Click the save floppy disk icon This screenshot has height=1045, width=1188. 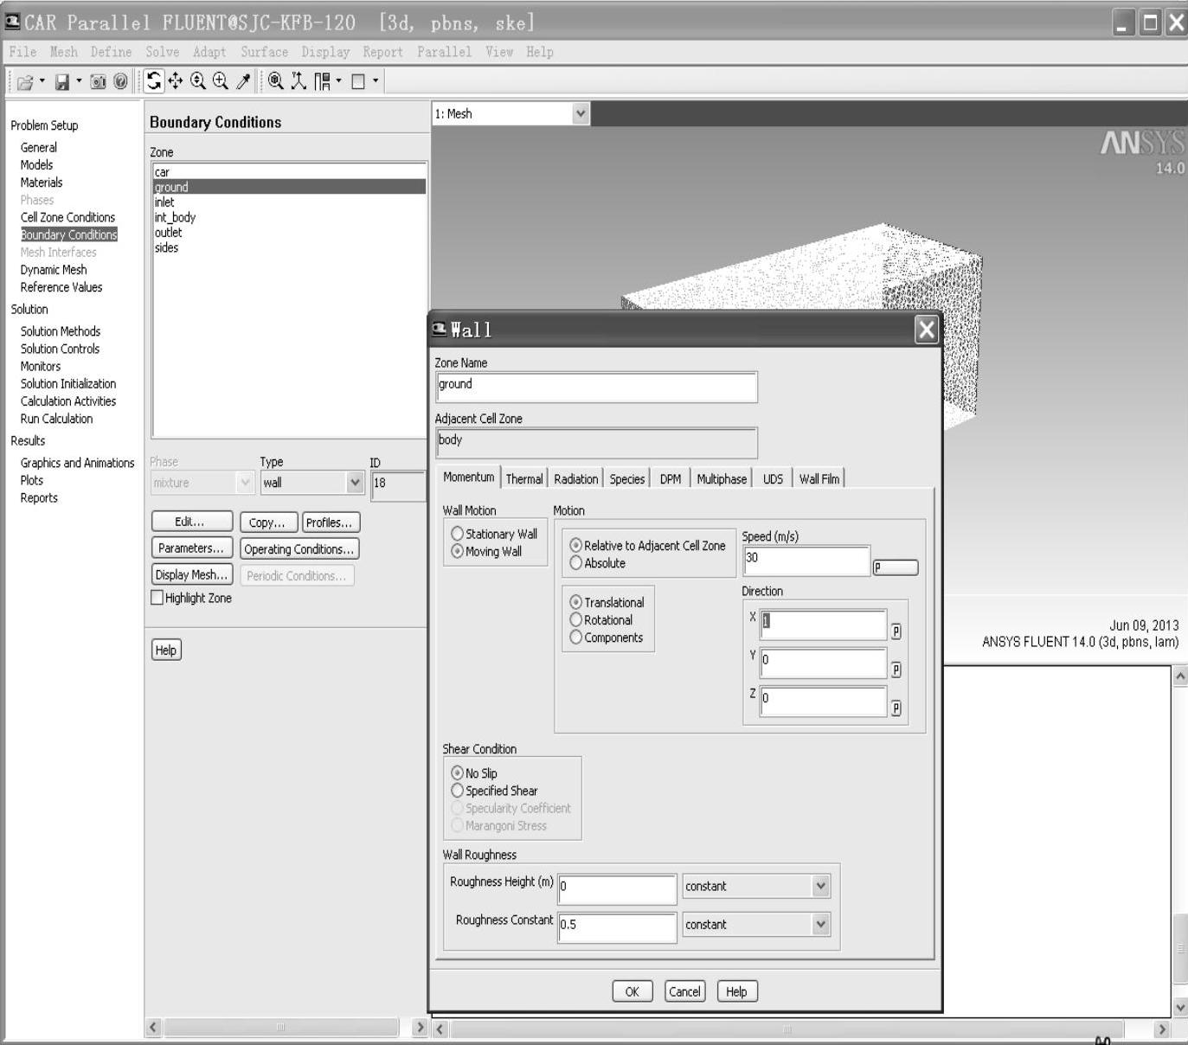click(x=62, y=82)
